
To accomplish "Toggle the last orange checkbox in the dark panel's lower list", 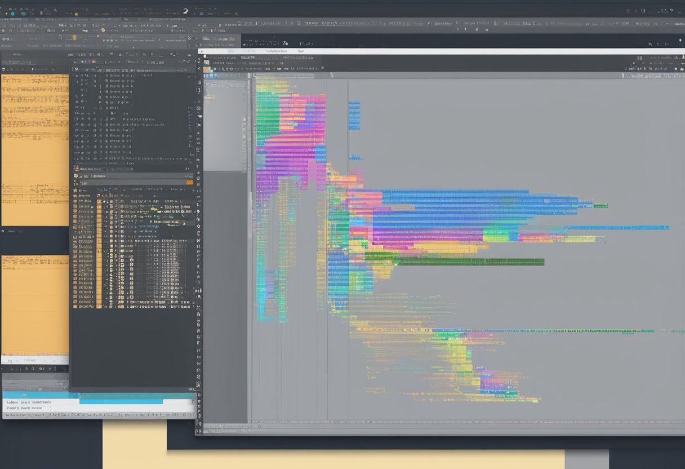I will pos(99,307).
